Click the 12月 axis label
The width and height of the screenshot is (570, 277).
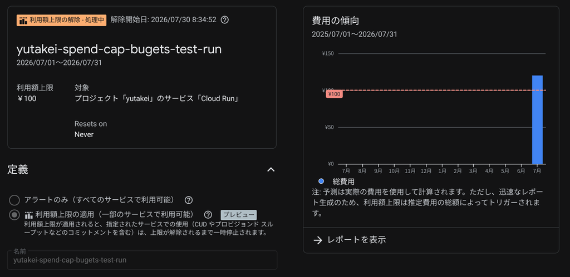pos(426,170)
